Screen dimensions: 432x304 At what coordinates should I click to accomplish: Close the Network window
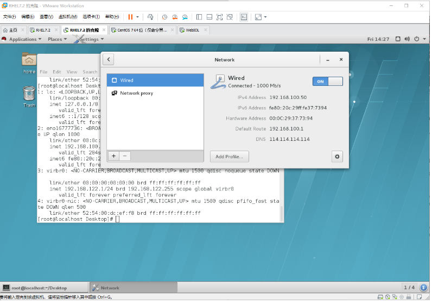(x=341, y=59)
